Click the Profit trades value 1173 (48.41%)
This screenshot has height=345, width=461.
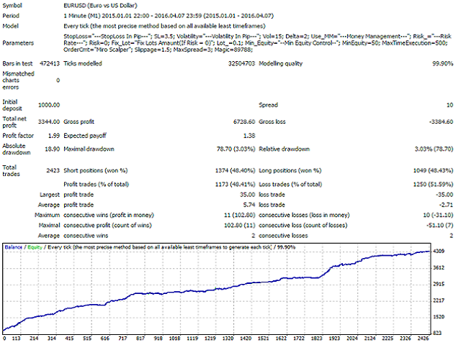coord(236,185)
